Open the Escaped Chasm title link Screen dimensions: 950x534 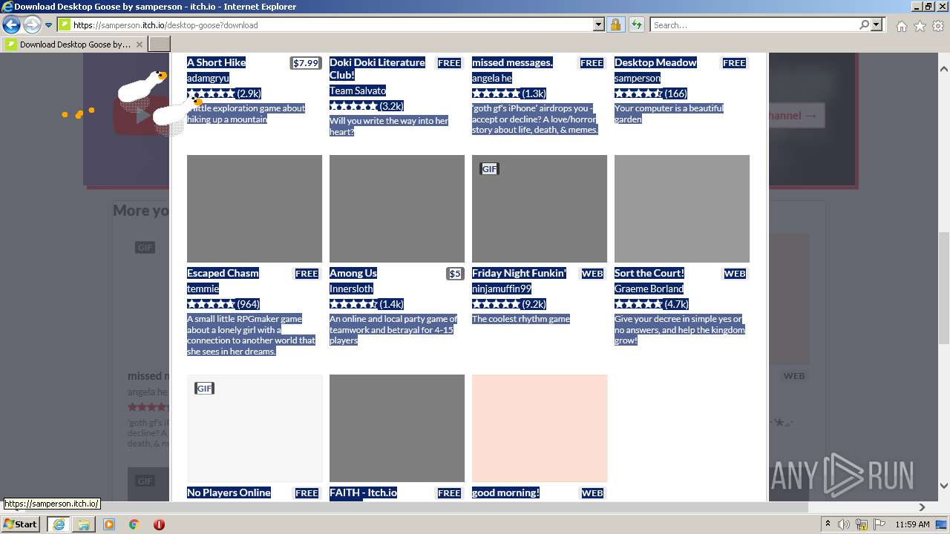(223, 273)
